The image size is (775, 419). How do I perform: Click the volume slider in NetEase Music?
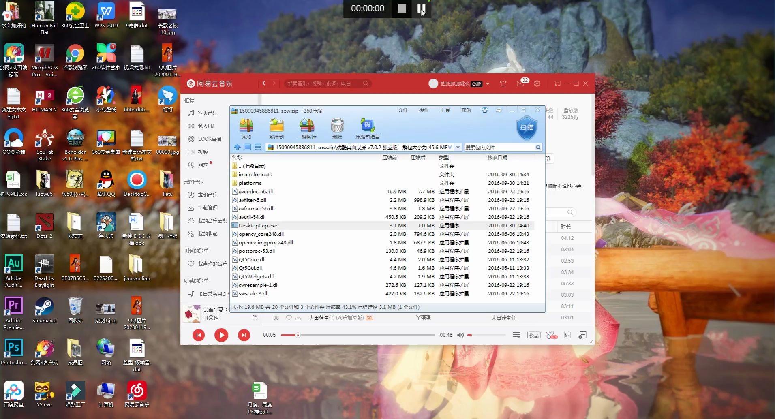(x=486, y=335)
